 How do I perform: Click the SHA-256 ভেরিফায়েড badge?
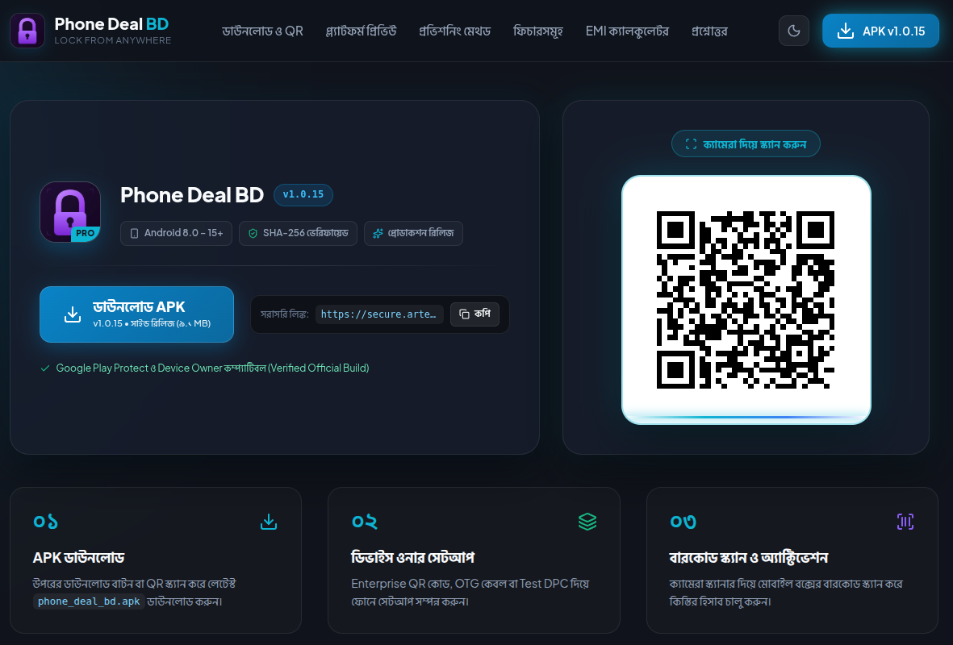pyautogui.click(x=298, y=233)
